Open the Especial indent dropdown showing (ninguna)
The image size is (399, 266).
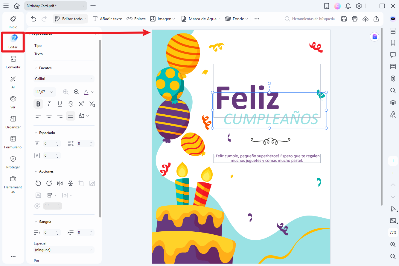pos(64,250)
